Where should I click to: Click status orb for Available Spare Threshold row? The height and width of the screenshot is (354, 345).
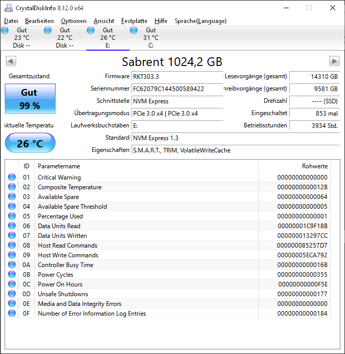coord(12,206)
